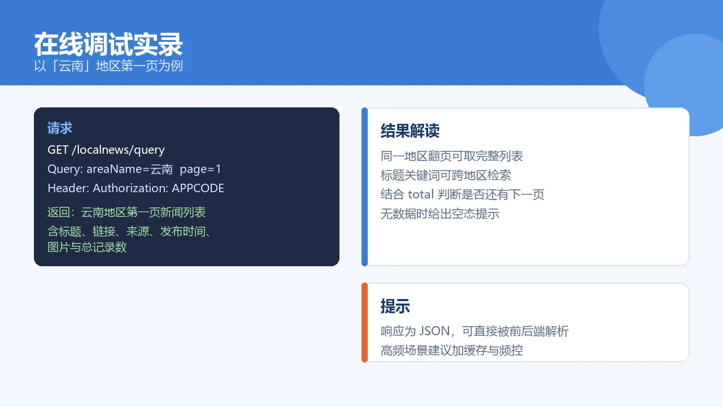Click the line 无数据时给出空态提示
This screenshot has height=407, width=723.
tap(440, 214)
